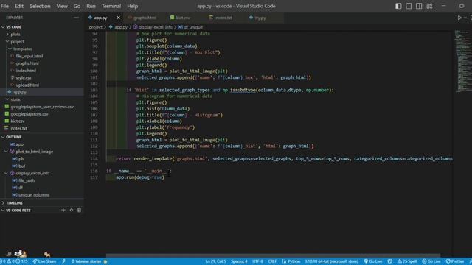Switch to the notes.txt editor tab

pos(223,18)
